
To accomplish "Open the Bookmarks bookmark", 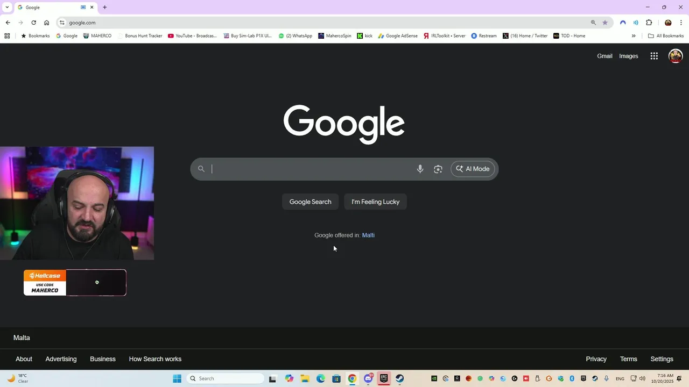I will click(x=35, y=36).
